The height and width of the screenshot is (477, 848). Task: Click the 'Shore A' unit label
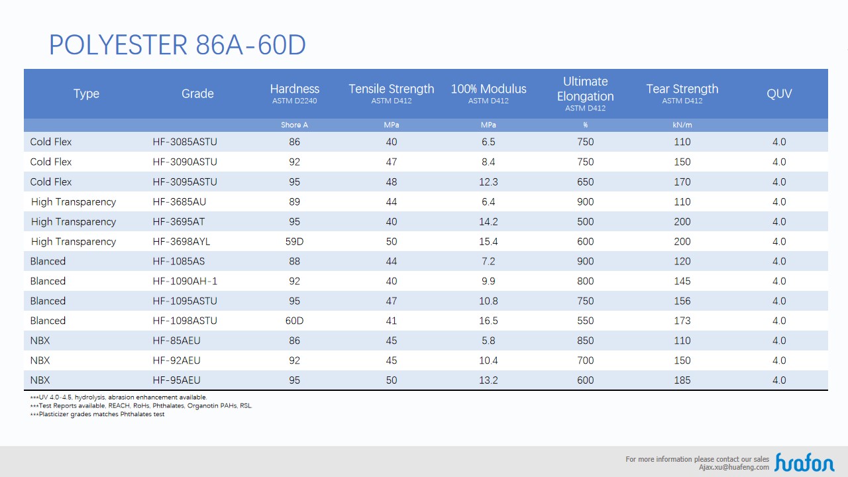click(x=294, y=125)
